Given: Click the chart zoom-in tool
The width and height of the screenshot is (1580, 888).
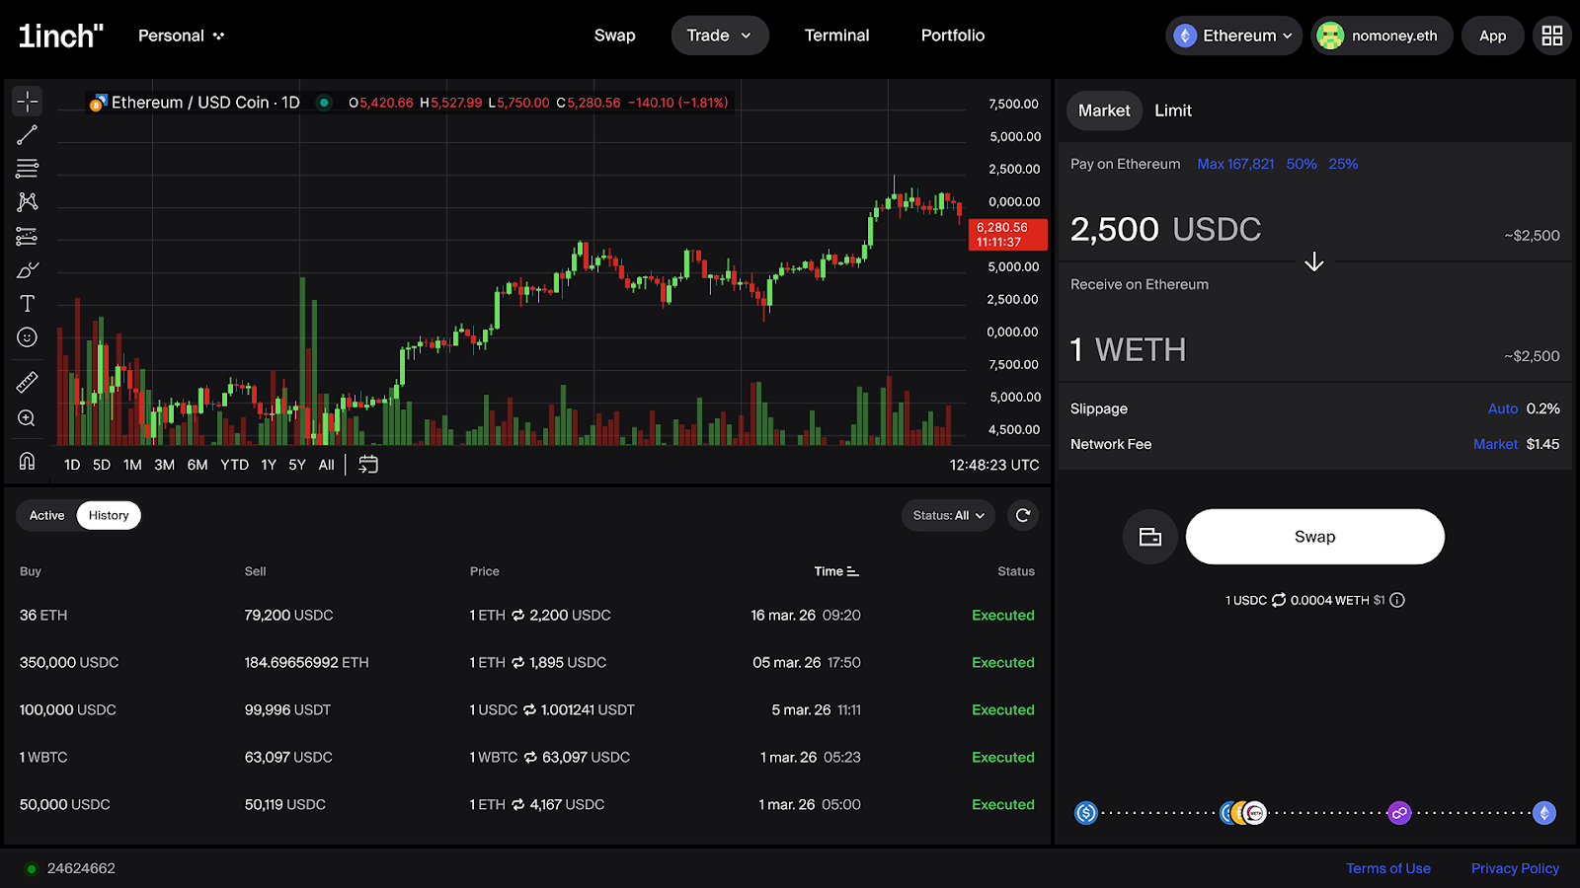Looking at the screenshot, I should point(27,418).
